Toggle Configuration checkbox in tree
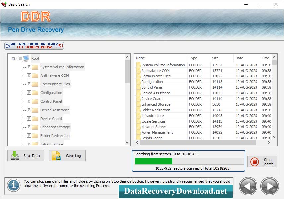This screenshot has height=199, width=284. [29, 93]
